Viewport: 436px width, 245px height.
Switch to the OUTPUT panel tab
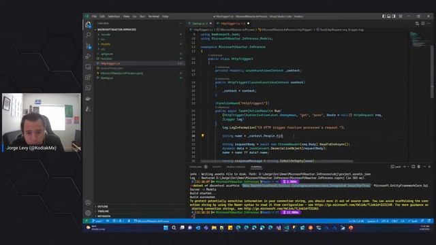(217, 167)
